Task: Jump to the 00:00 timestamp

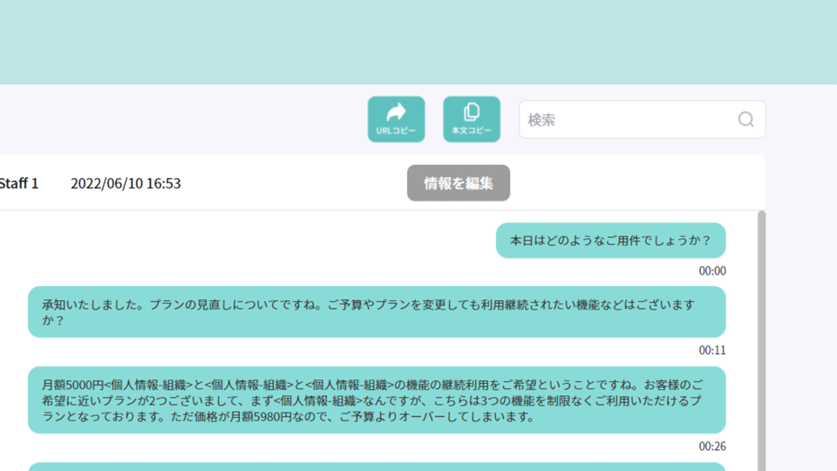Action: coord(711,271)
